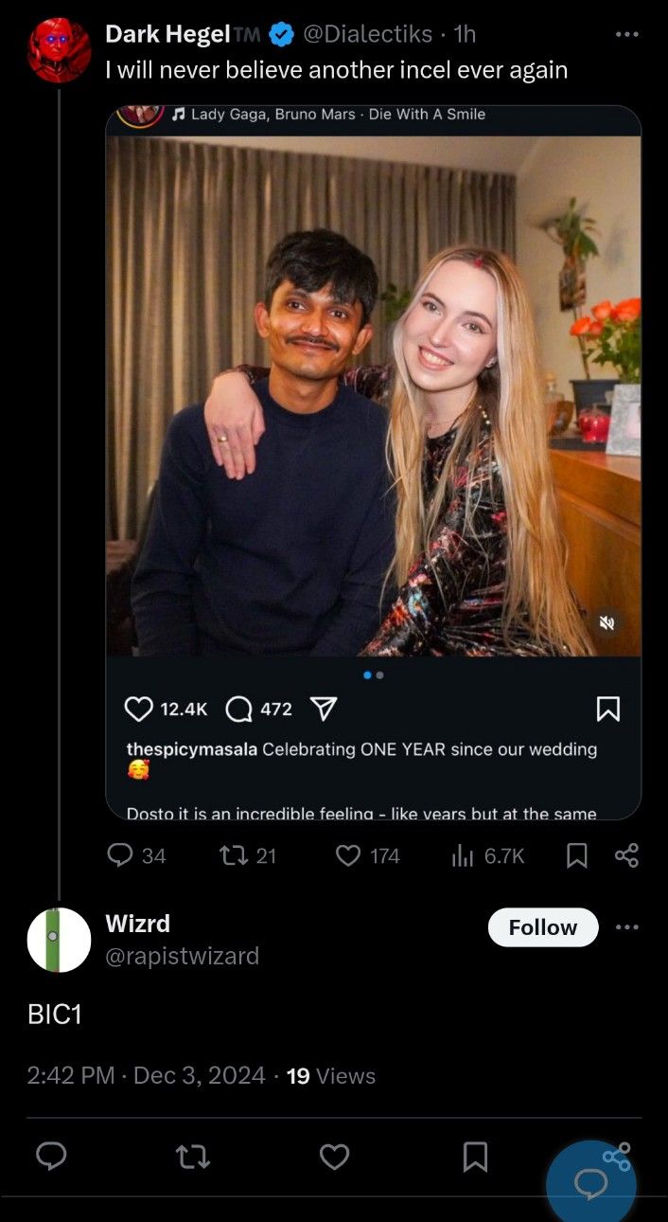Bookmark Dark Hegel's post

[576, 855]
